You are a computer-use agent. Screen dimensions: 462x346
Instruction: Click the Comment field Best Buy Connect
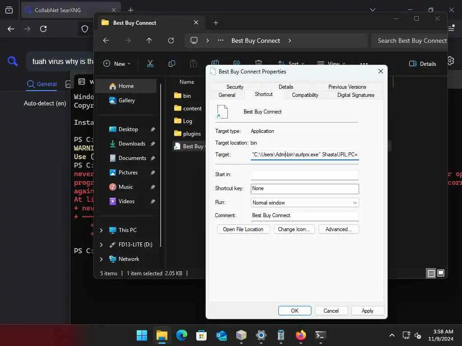click(305, 216)
